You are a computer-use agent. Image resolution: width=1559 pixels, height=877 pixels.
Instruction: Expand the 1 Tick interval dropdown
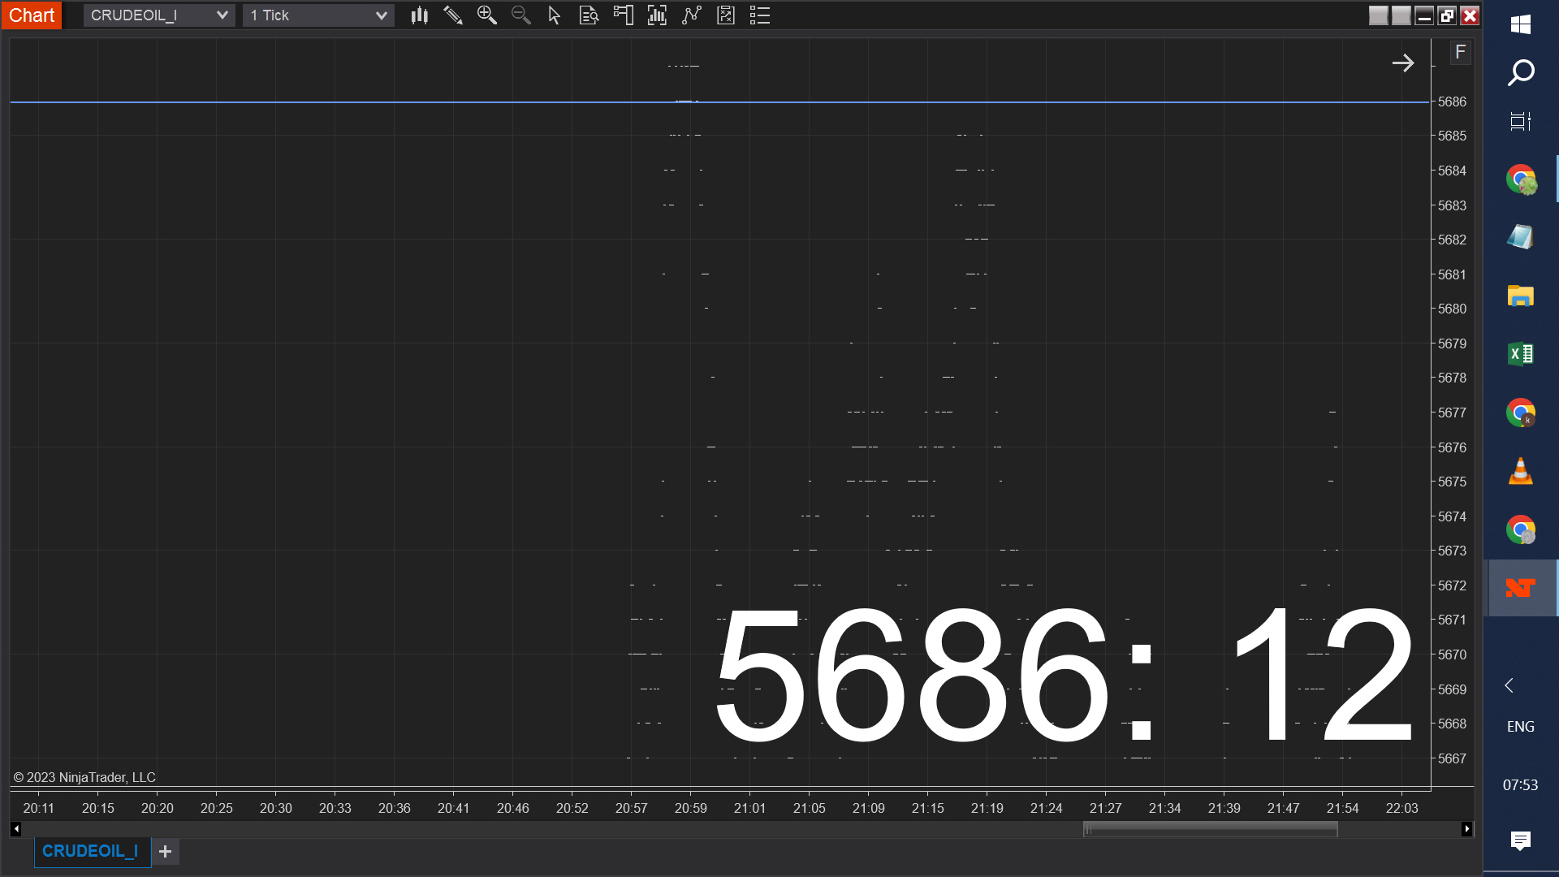click(x=381, y=15)
